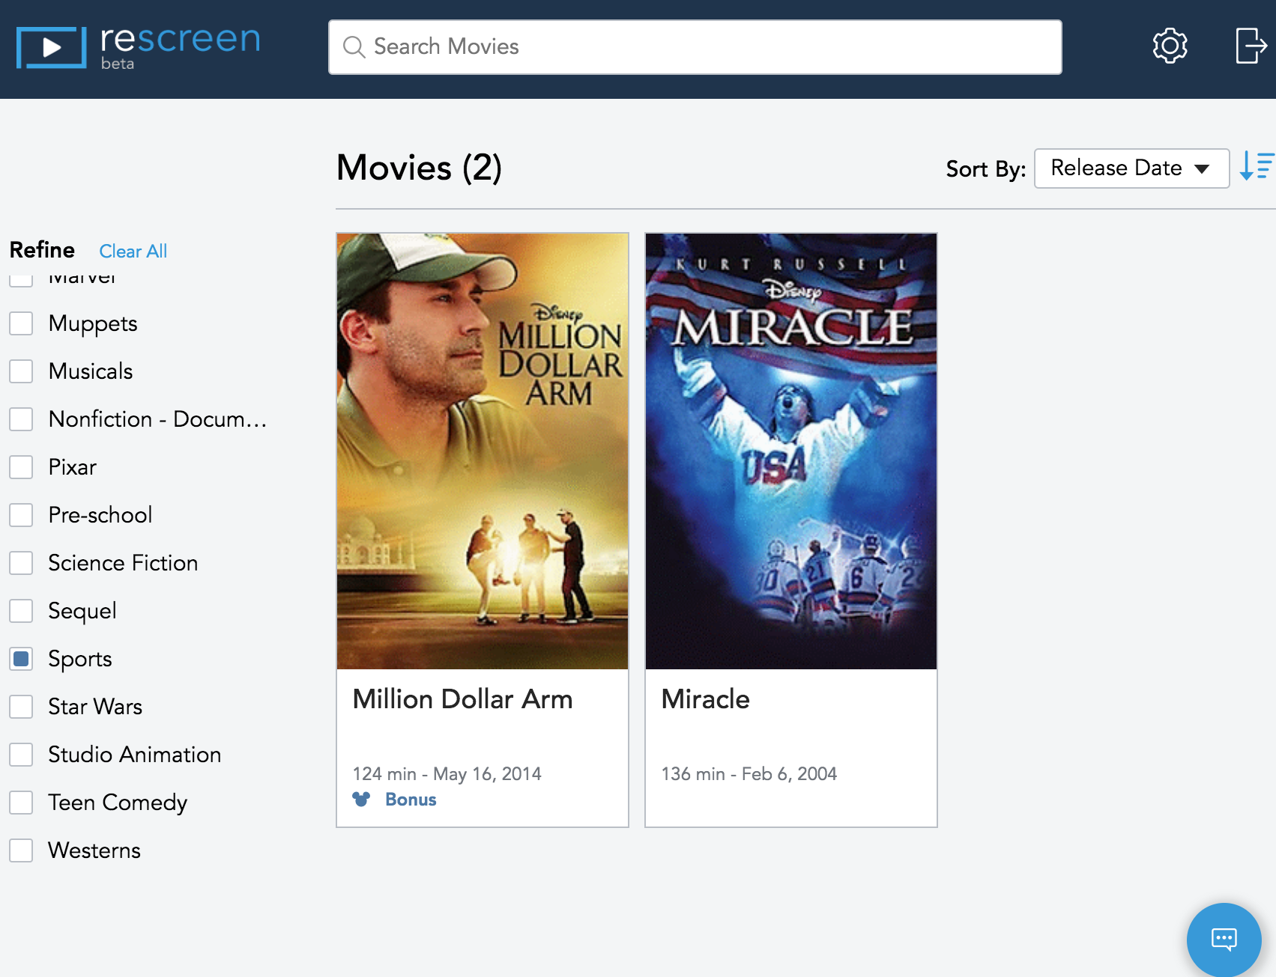This screenshot has width=1276, height=977.
Task: Tick the Studio Animation checkbox
Action: (21, 755)
